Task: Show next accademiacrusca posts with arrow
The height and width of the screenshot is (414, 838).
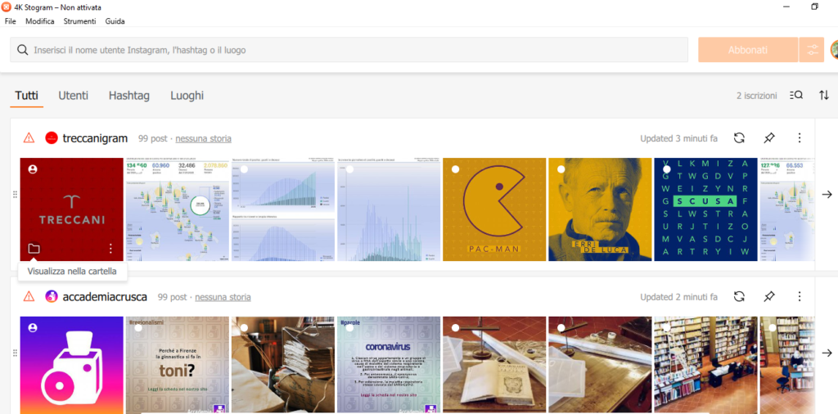Action: (827, 353)
